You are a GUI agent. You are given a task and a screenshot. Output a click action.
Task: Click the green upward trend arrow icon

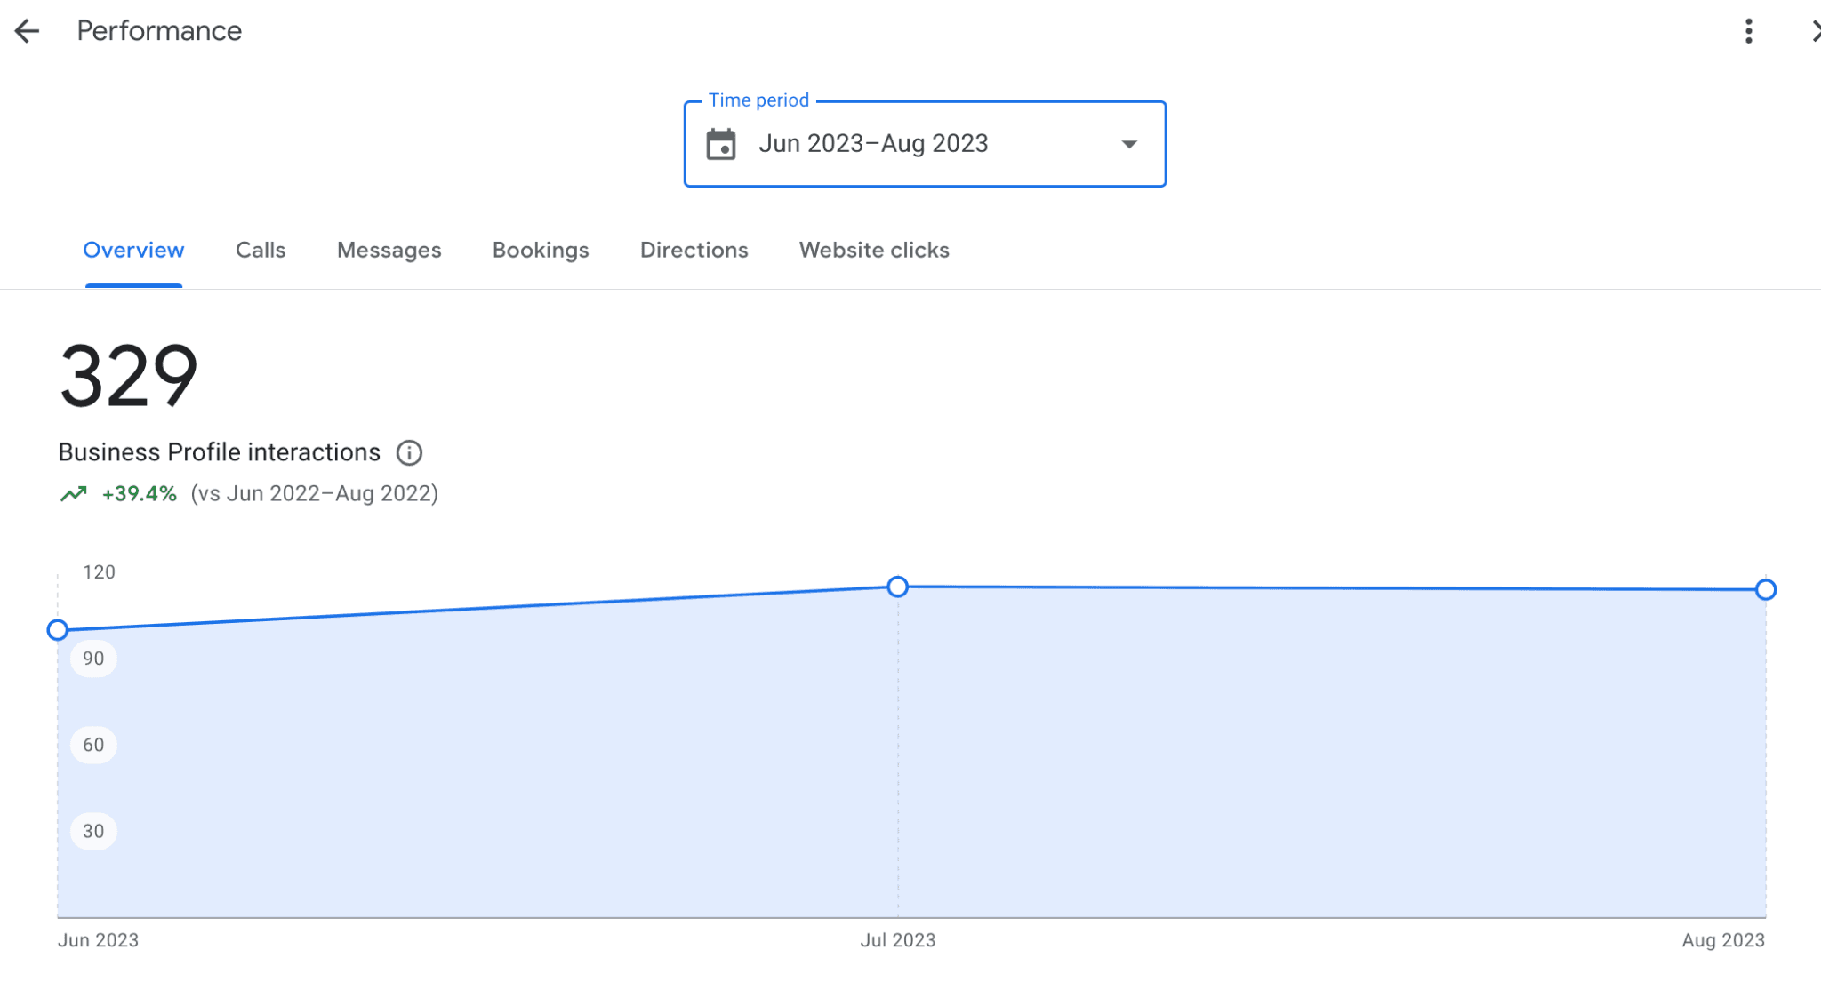[x=74, y=494]
